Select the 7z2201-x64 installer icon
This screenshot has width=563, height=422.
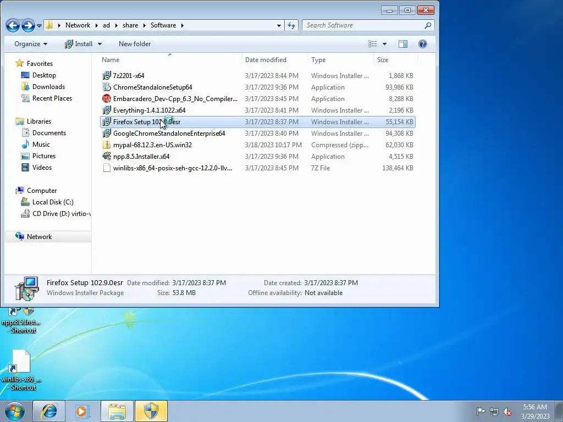(107, 76)
